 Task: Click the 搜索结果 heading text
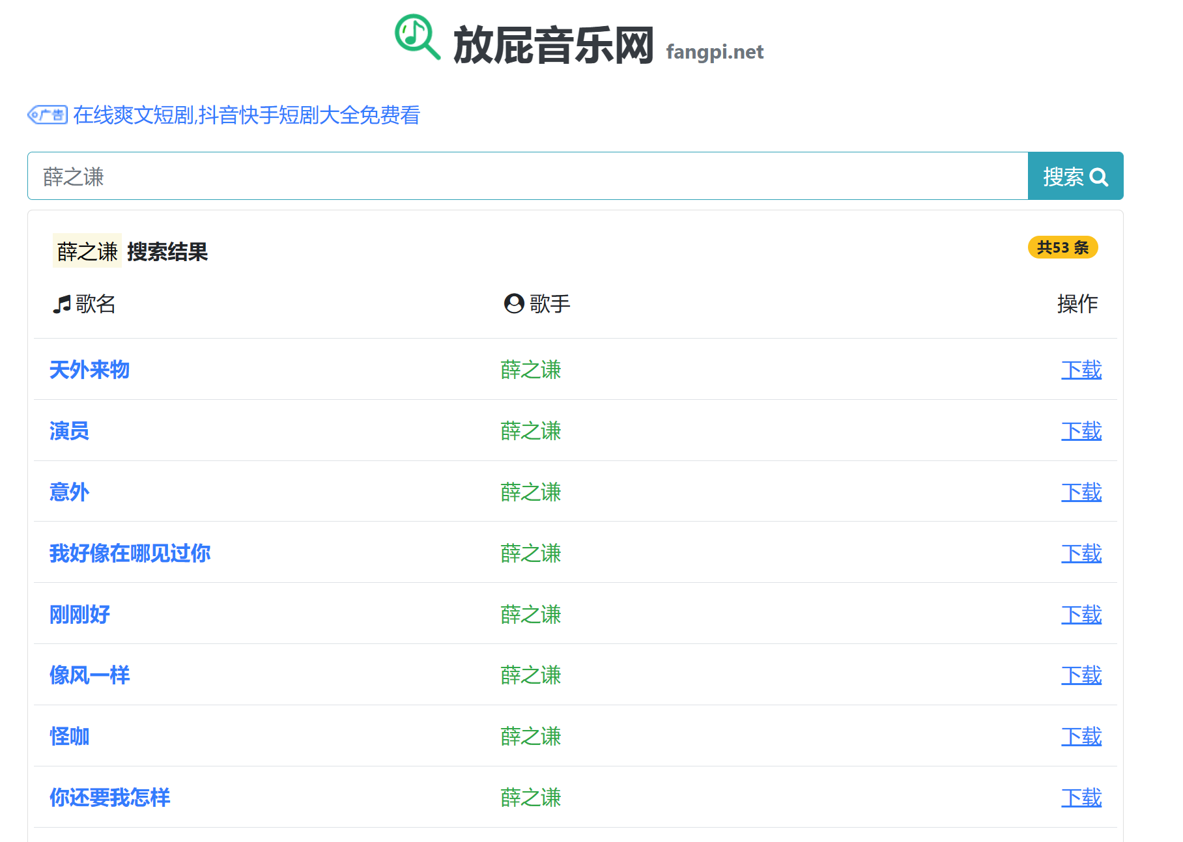(167, 251)
